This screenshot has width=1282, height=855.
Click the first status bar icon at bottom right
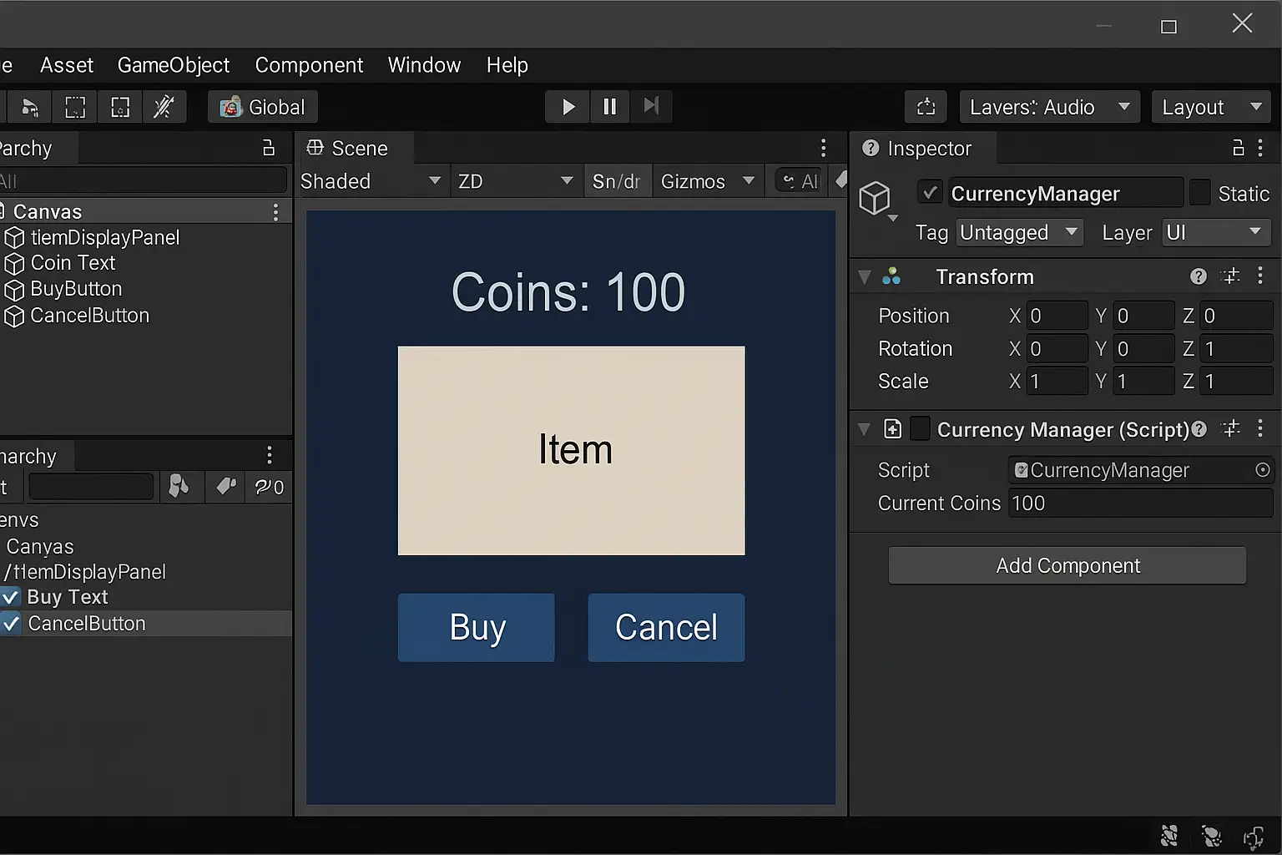[1169, 835]
